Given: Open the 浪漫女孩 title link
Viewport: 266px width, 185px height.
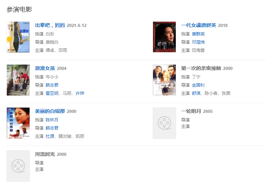Looking at the screenshot, I should [45, 68].
